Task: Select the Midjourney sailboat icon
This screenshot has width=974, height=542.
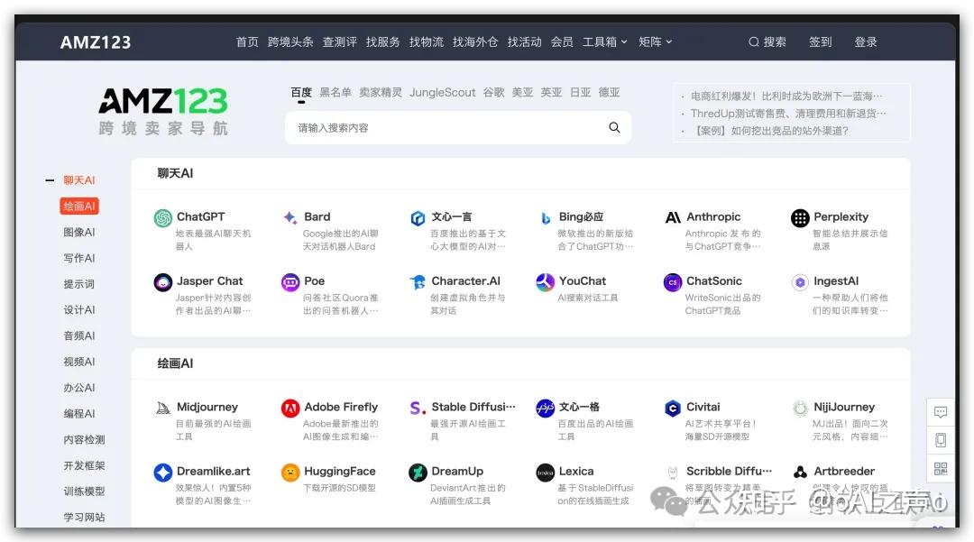Action: [164, 407]
